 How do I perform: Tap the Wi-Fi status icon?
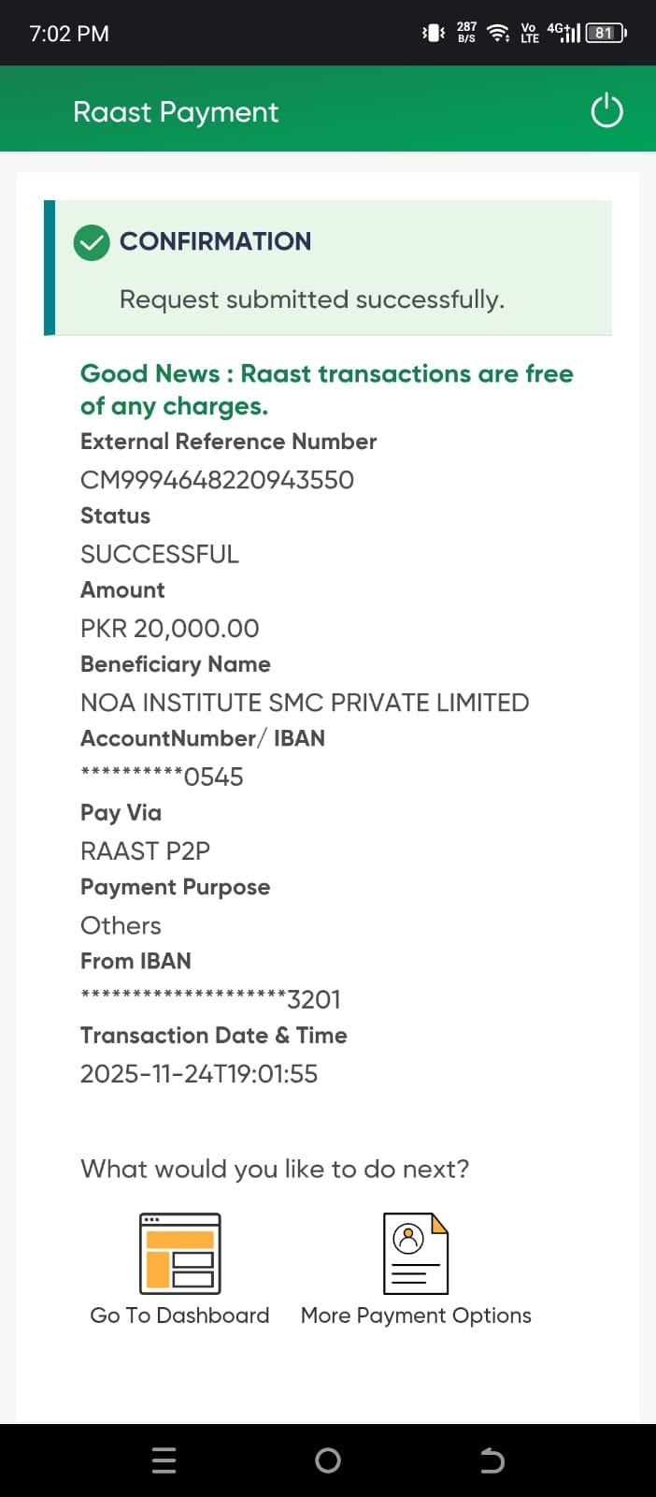[499, 33]
